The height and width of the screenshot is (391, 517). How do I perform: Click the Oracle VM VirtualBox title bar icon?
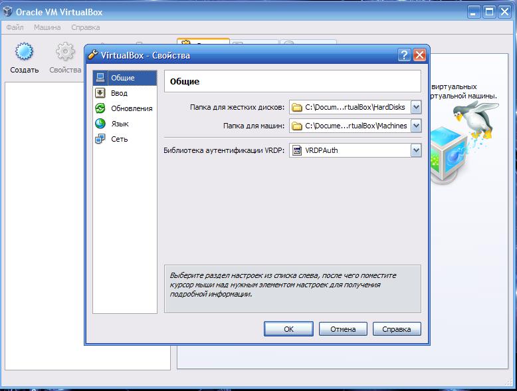7,12
